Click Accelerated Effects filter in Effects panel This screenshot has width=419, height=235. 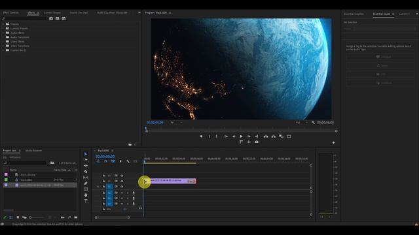tap(51, 18)
